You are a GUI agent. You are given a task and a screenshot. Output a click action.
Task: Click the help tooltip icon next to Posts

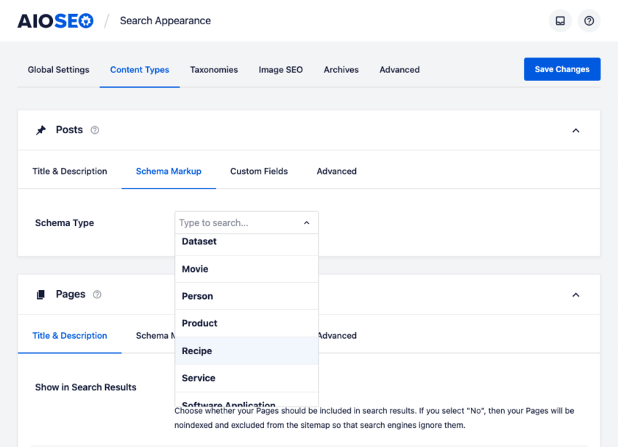93,130
